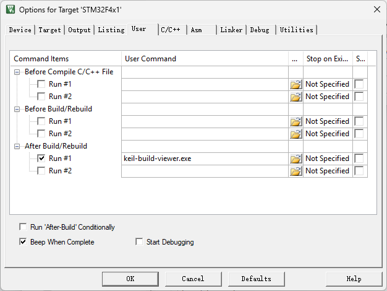The image size is (387, 291).
Task: Open the Asm tab
Action: pyautogui.click(x=202, y=30)
